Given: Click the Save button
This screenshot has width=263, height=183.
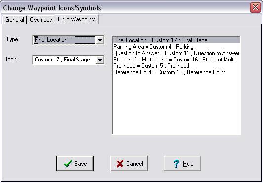Looking at the screenshot, I should [75, 164].
